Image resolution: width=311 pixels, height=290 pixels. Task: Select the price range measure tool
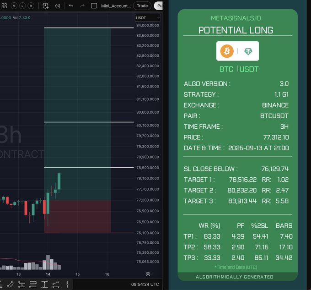tap(45, 285)
